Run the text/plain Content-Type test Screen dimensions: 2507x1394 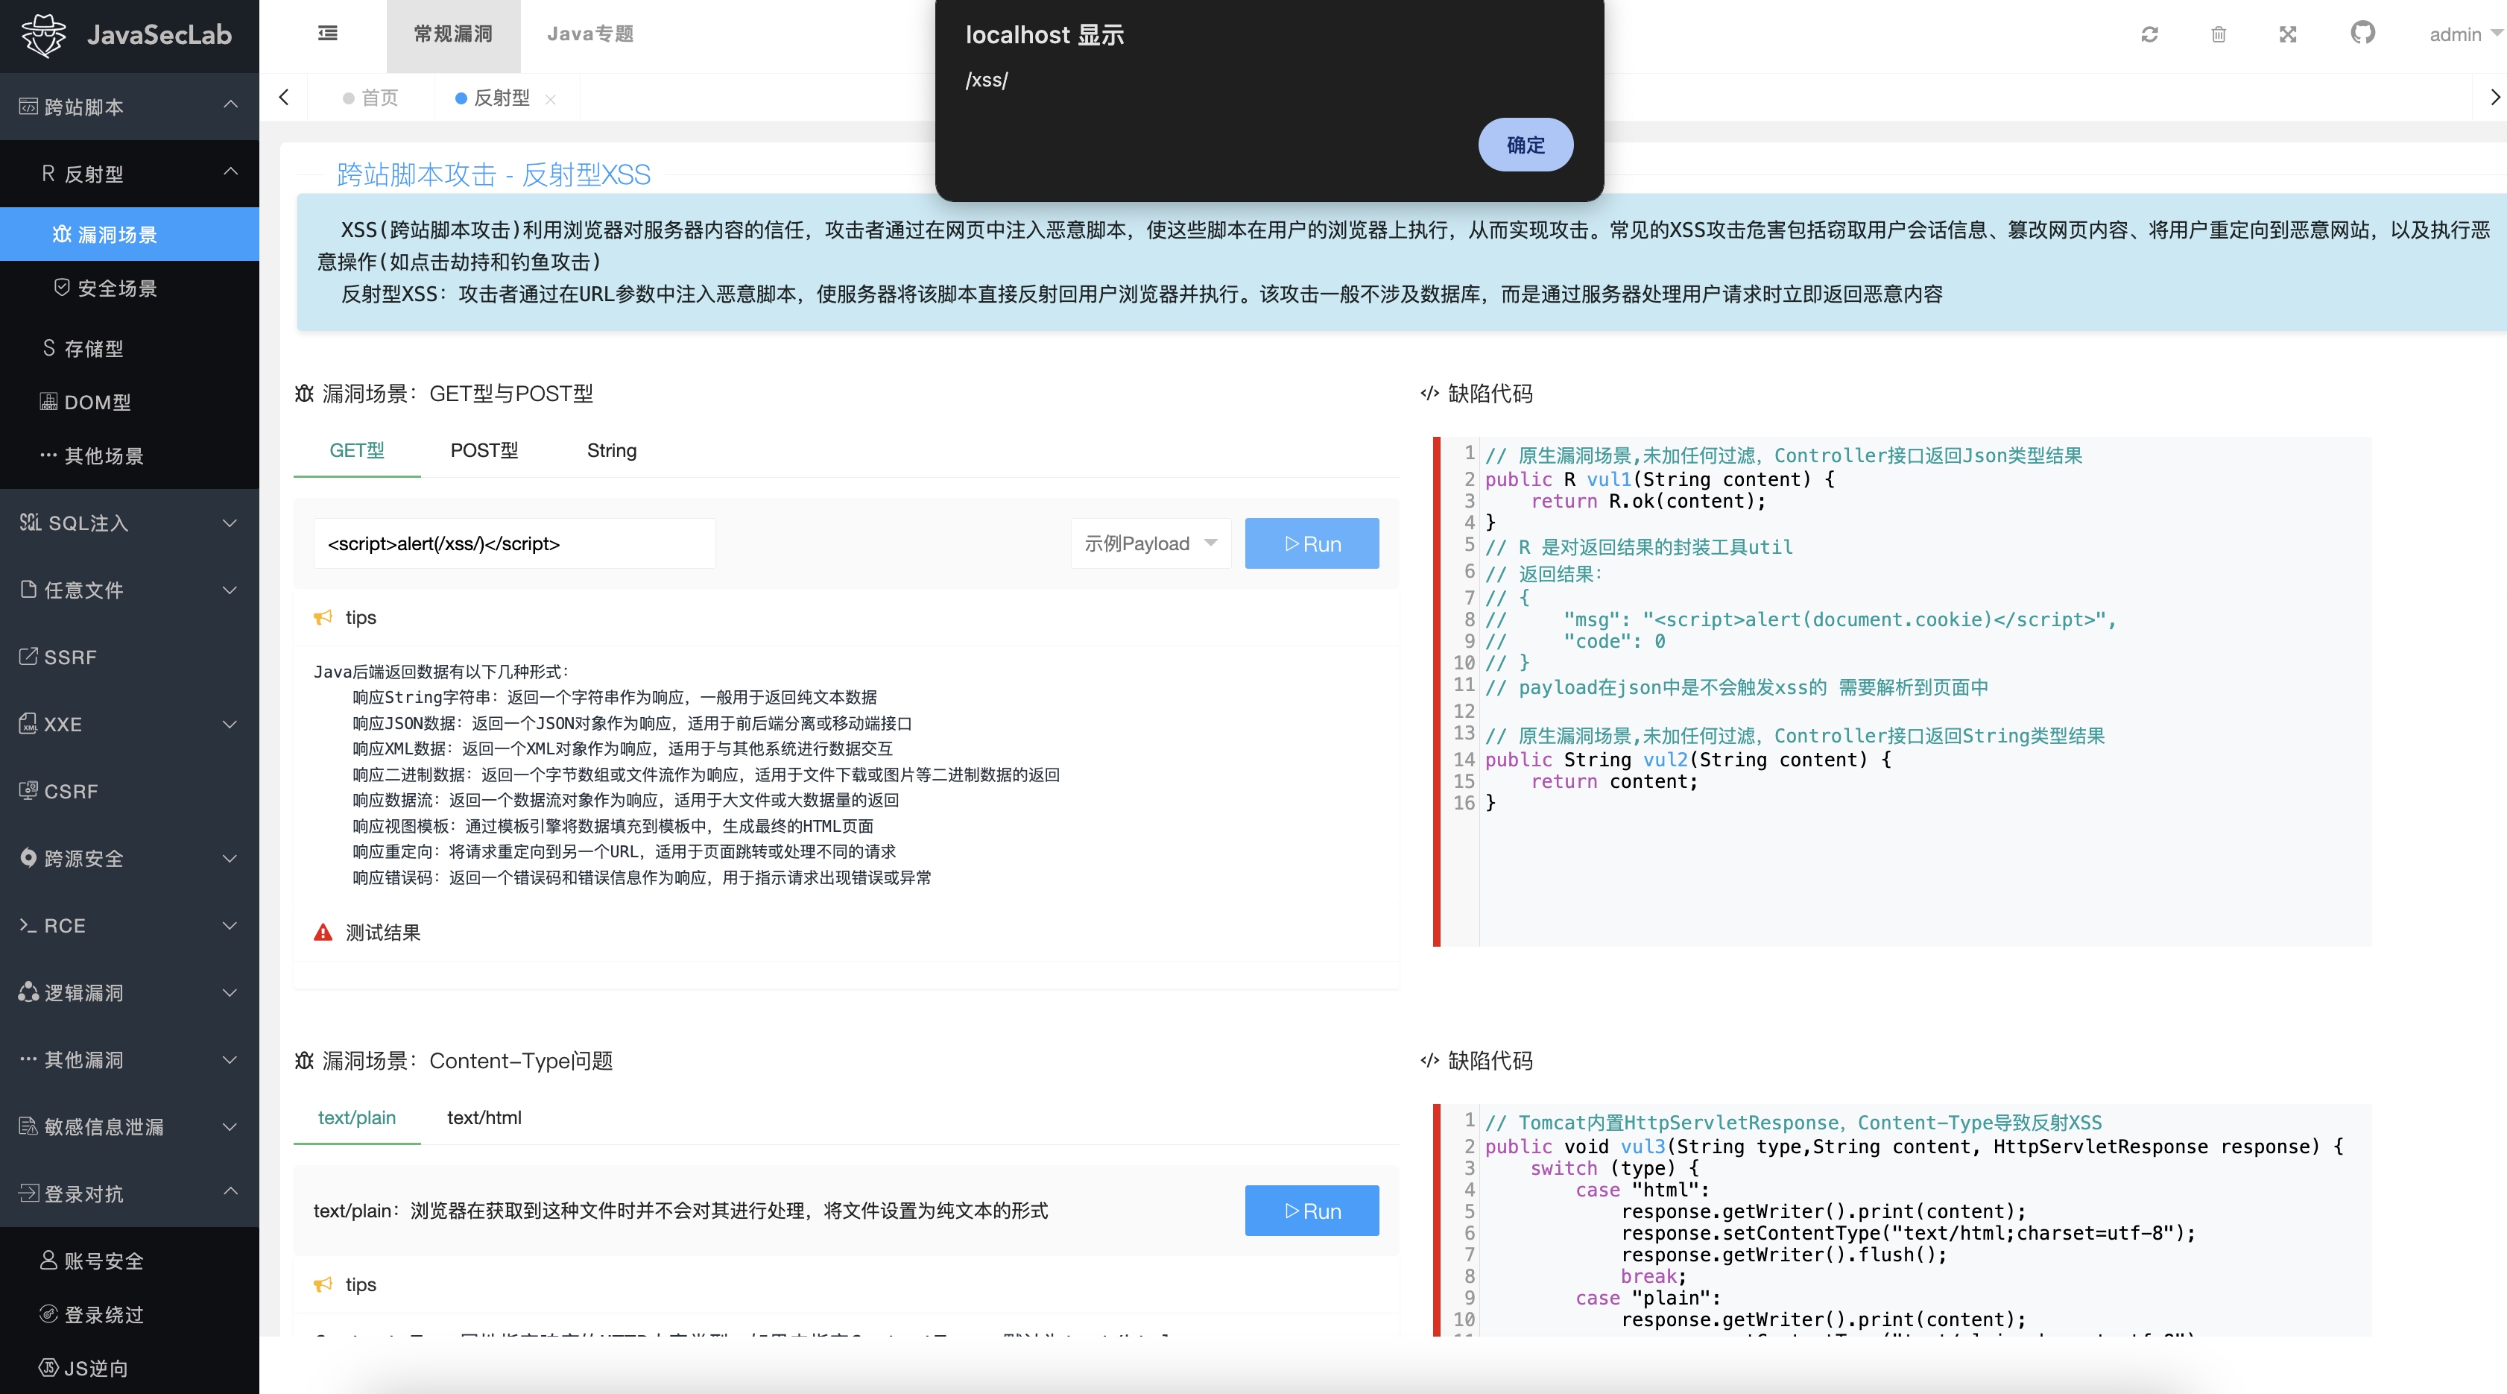click(1311, 1211)
